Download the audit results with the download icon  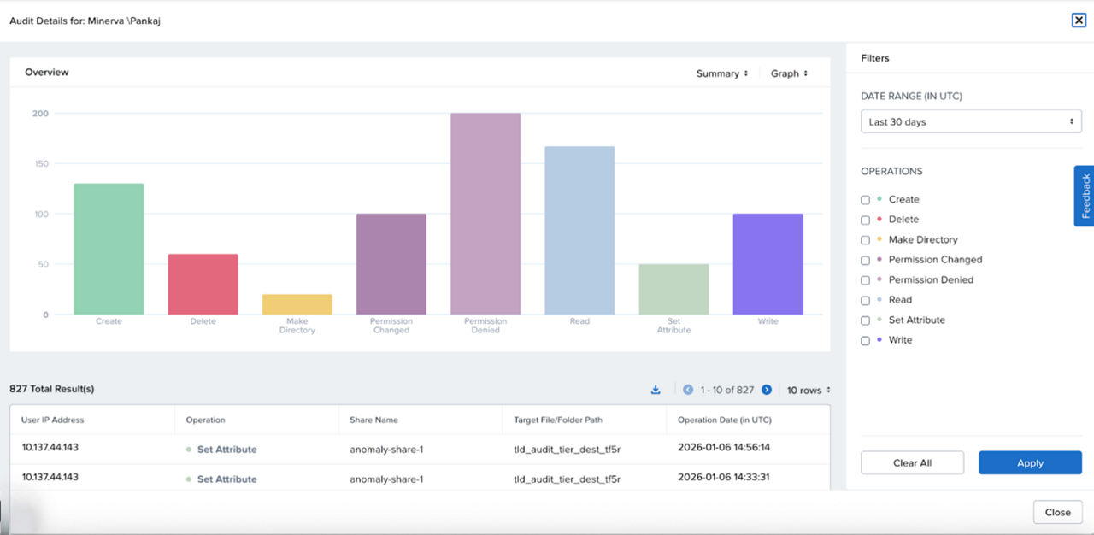[656, 390]
